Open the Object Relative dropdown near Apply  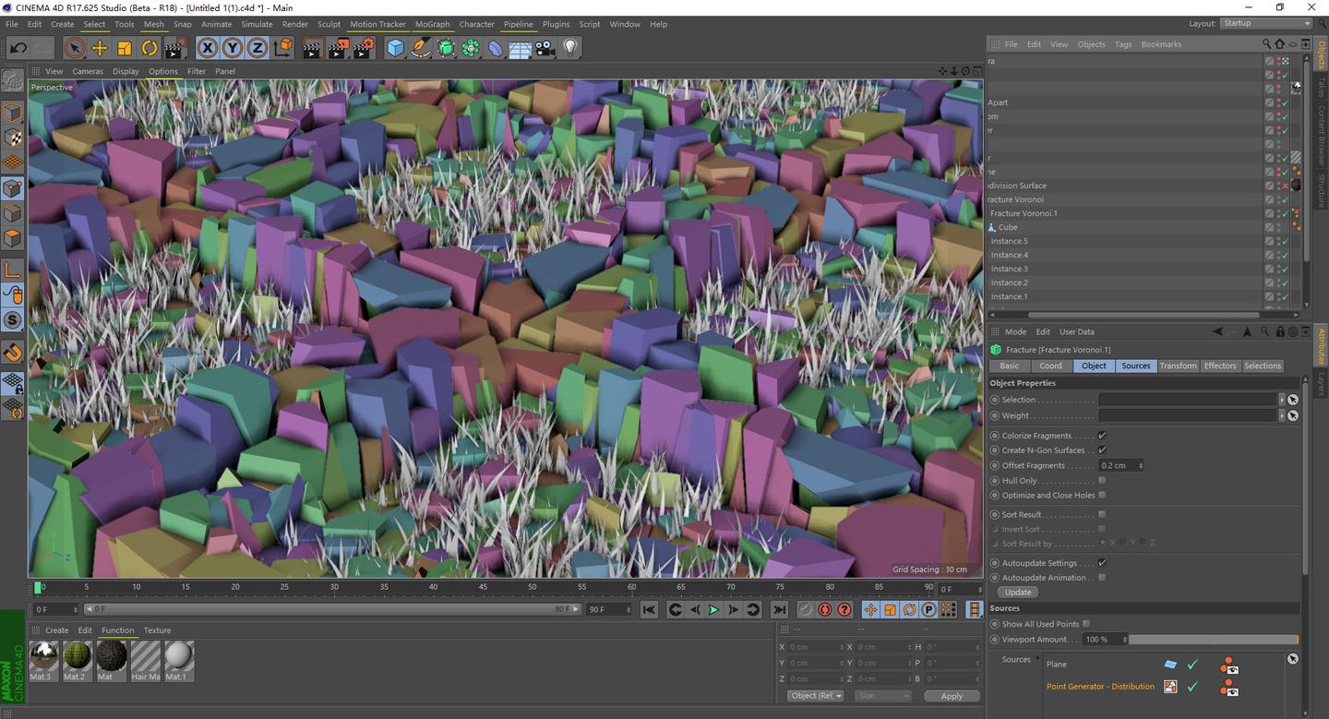(815, 695)
